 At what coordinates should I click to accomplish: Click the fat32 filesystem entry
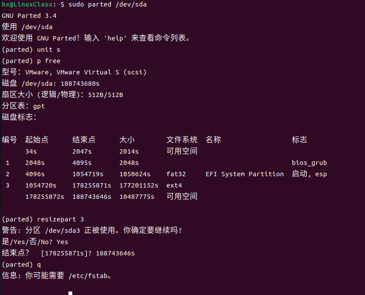(176, 174)
